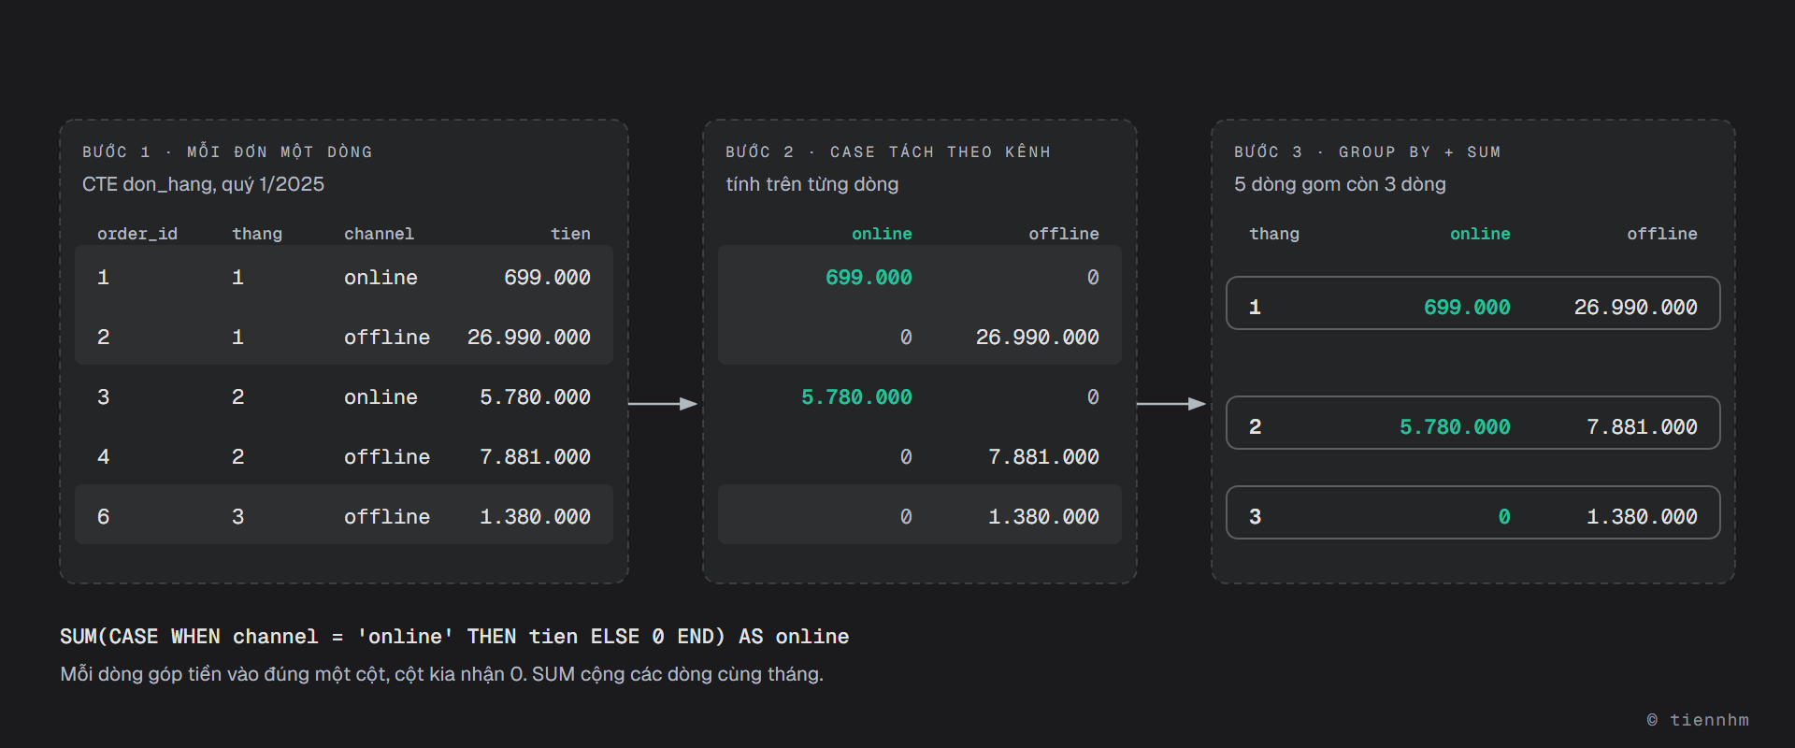Click the heading "BƯỚC 3 · GROUP BY + SUM"
This screenshot has width=1795, height=748.
pos(1368,151)
